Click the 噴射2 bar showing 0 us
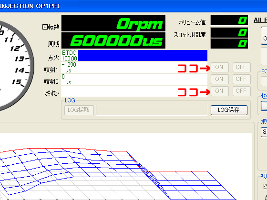267x200 pixels. [x=134, y=80]
